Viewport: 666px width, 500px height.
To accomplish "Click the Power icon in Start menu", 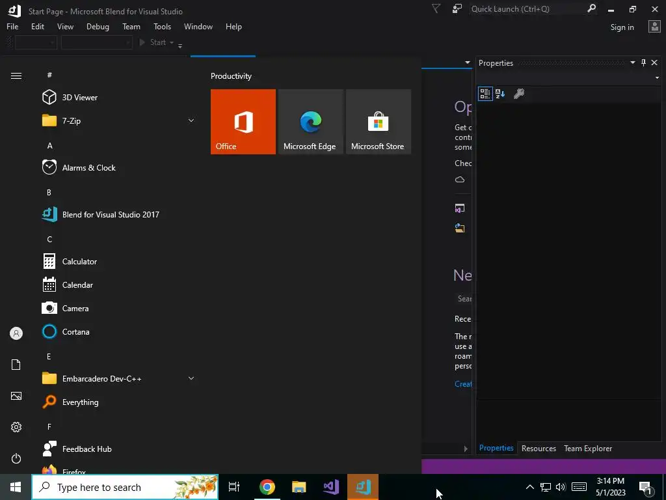I will (16, 458).
